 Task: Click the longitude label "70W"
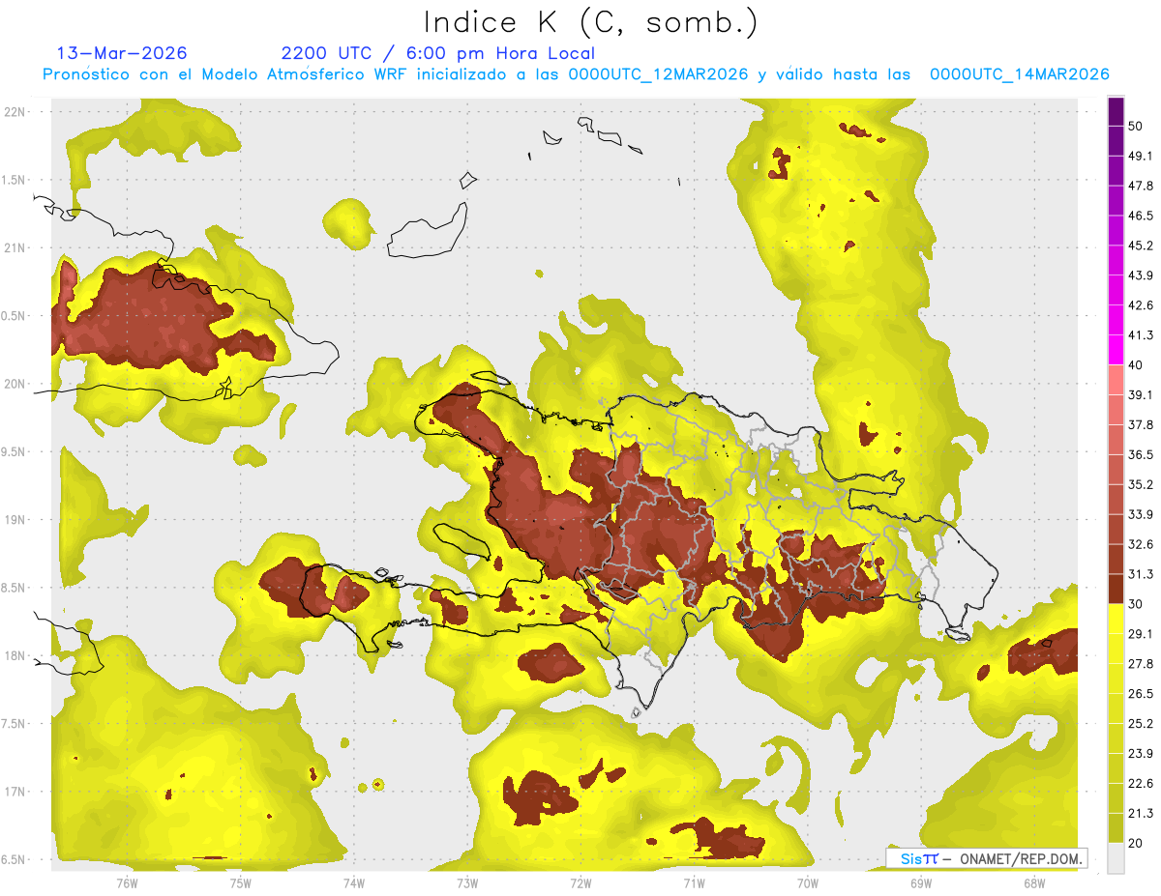(808, 883)
